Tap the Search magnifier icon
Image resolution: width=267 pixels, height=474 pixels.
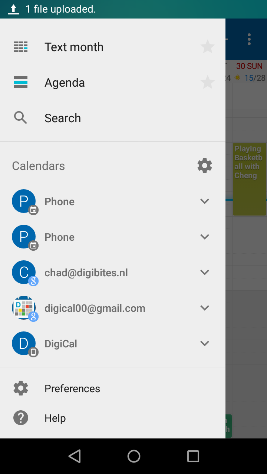point(21,118)
